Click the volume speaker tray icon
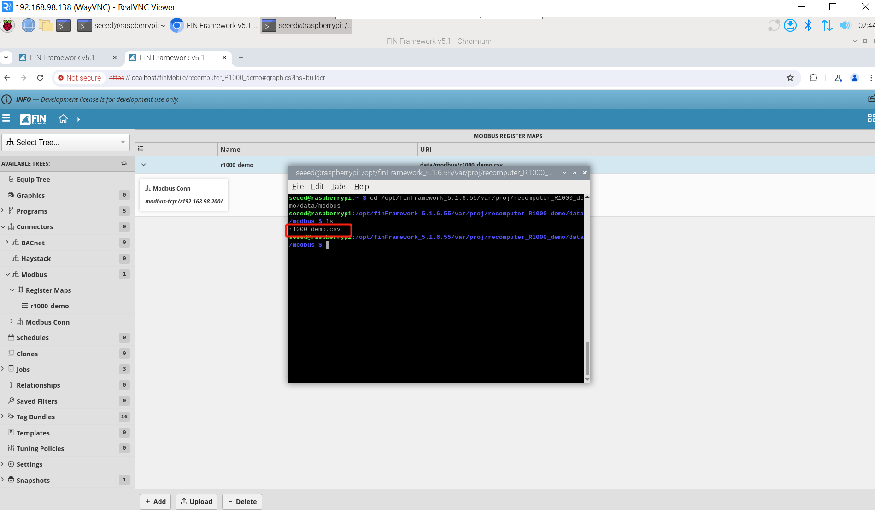This screenshot has height=510, width=875. point(845,25)
